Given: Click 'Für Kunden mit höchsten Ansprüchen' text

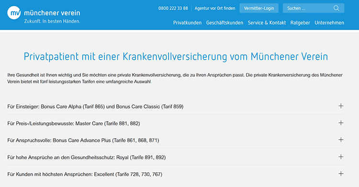Looking at the screenshot, I should [85, 175].
